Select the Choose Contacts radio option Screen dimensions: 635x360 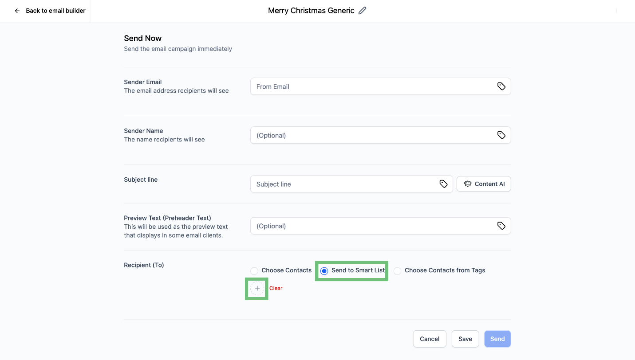coord(254,271)
